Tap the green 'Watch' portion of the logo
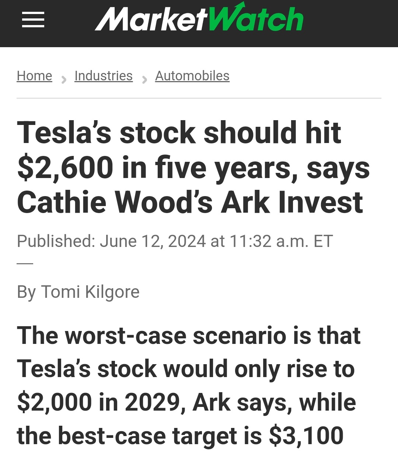Image resolution: width=398 pixels, height=460 pixels. click(x=256, y=20)
